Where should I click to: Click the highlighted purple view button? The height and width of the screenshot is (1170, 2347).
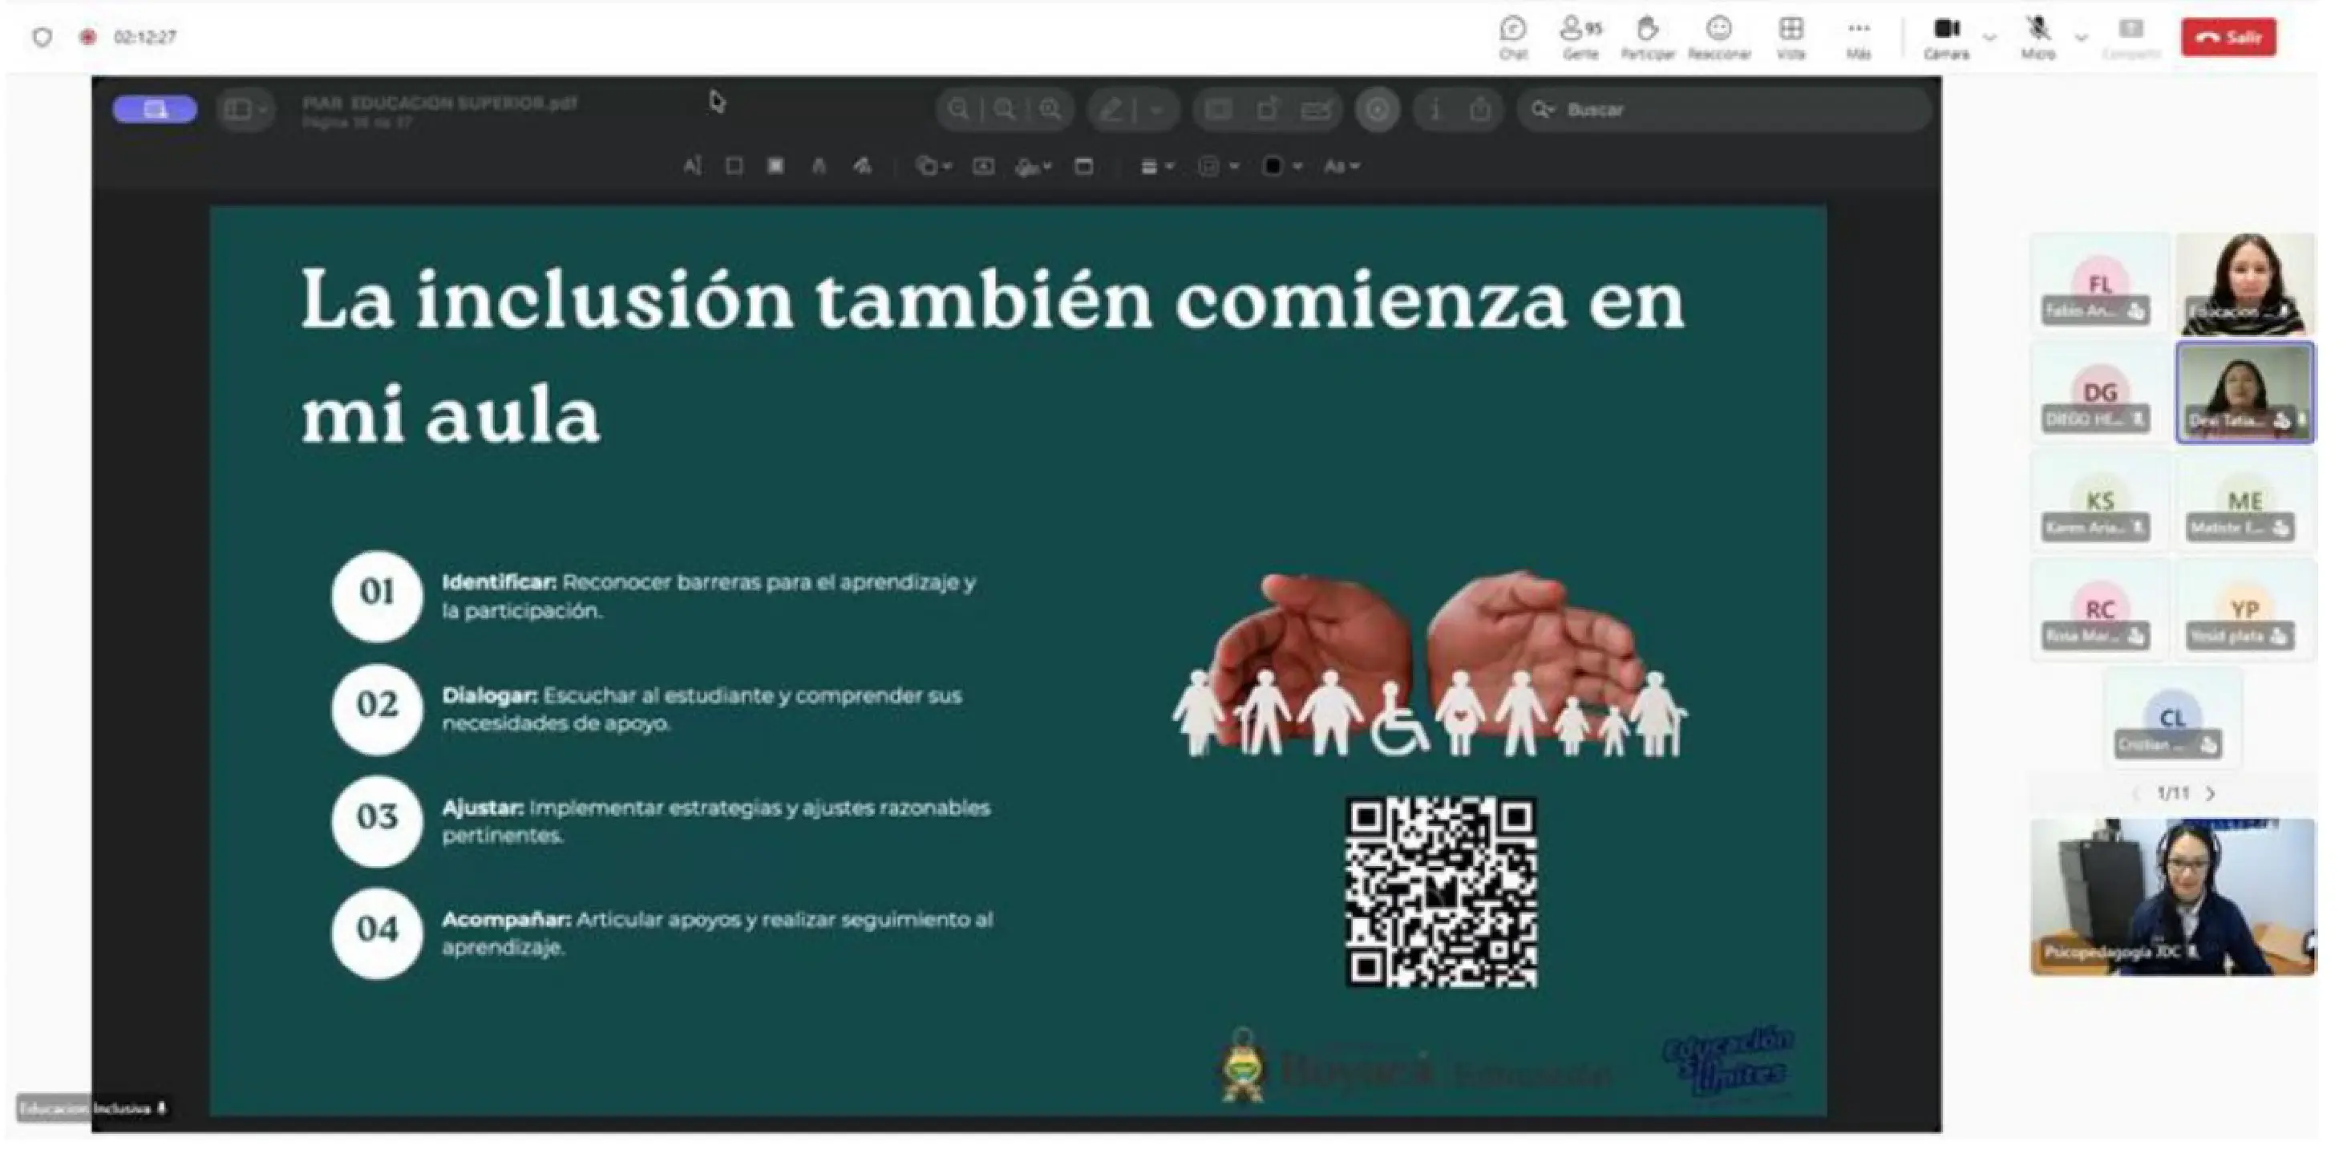click(x=155, y=109)
